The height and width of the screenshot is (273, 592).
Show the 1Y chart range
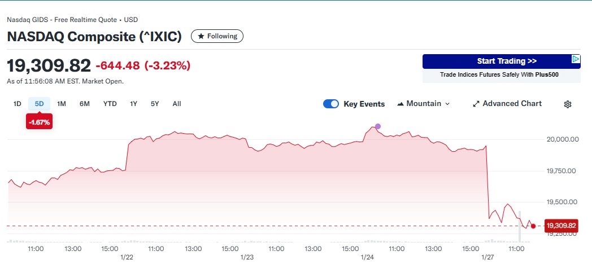pyautogui.click(x=134, y=104)
